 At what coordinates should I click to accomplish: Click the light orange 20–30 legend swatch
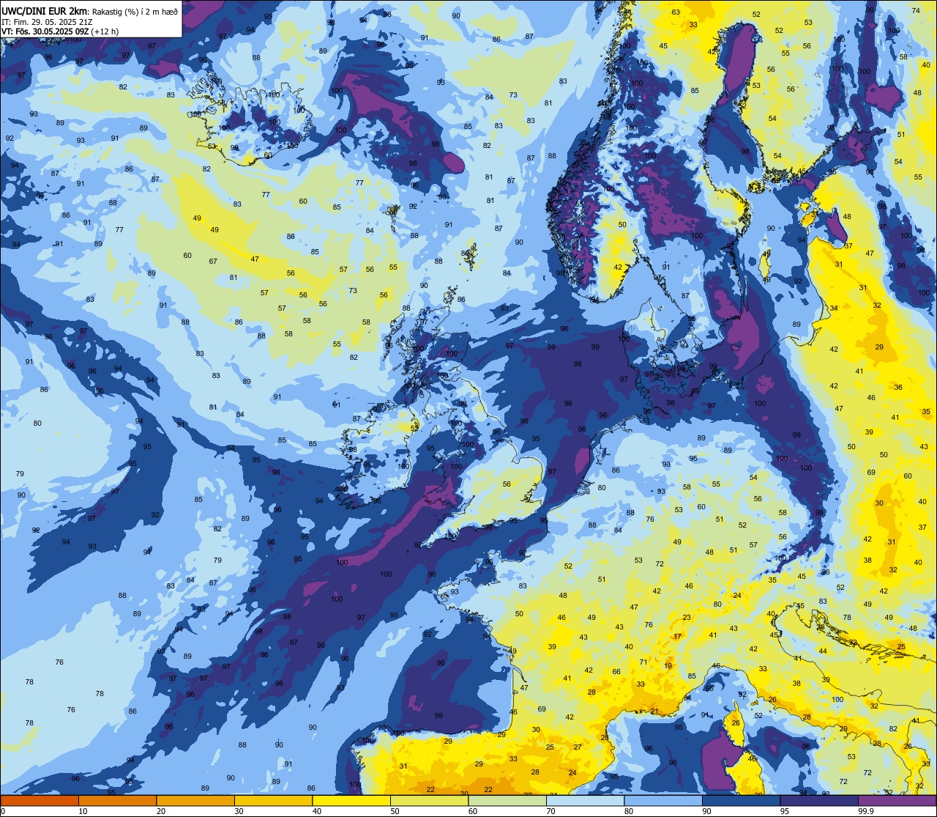[x=195, y=800]
